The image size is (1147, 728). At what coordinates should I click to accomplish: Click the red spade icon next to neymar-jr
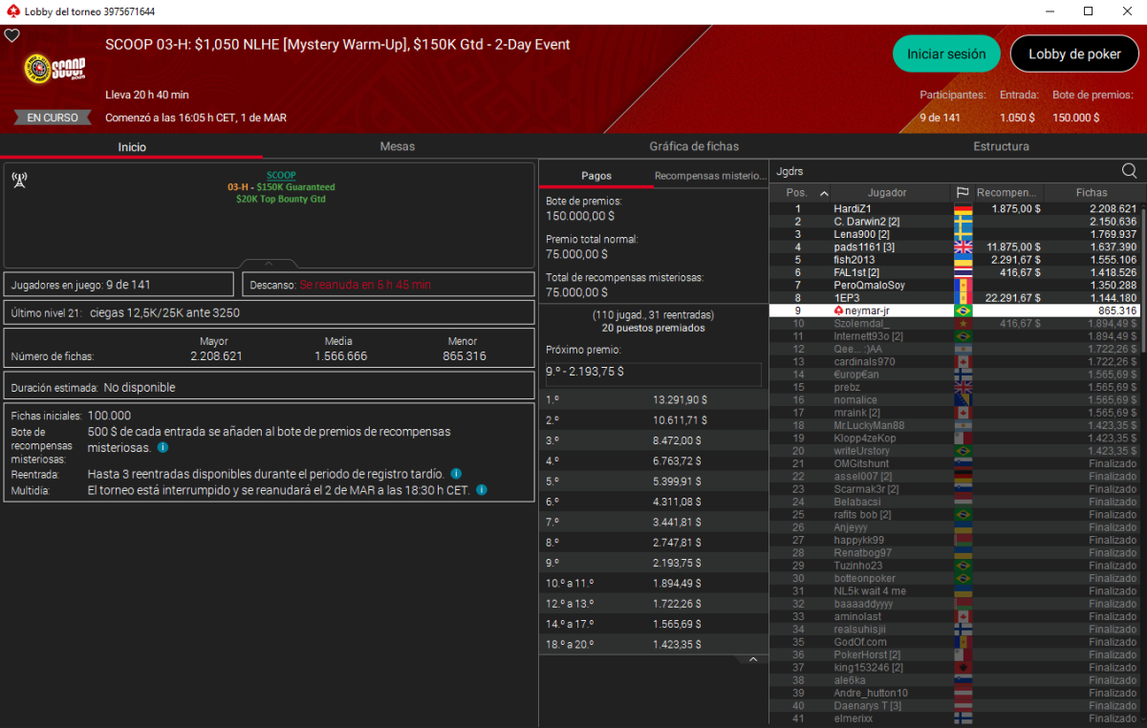838,311
